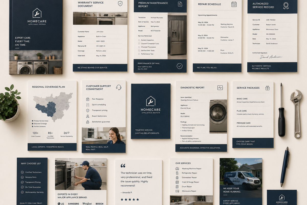Click the Oven & Range Repair icon
307x205 pixels.
click(177, 182)
